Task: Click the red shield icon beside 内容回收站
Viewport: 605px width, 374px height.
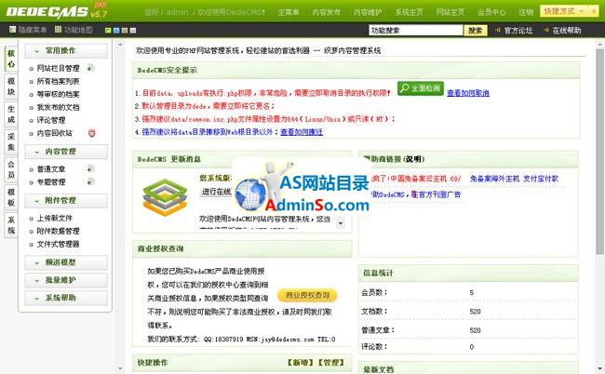Action: pos(91,133)
